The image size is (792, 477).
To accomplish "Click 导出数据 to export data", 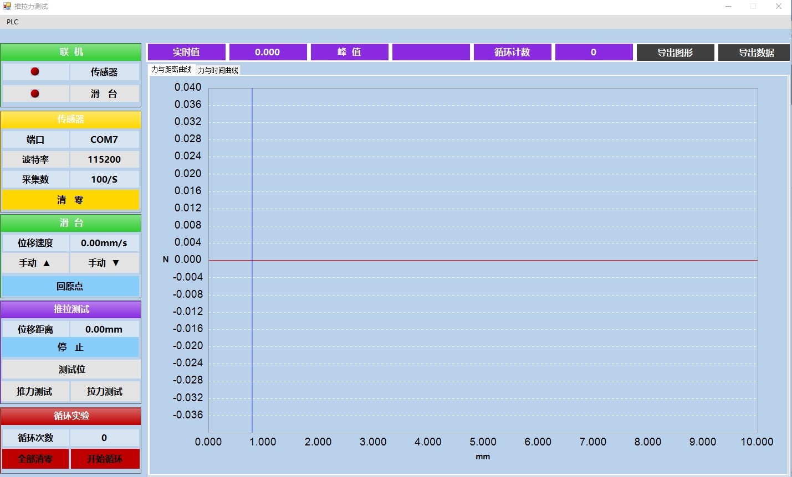I will pos(756,53).
